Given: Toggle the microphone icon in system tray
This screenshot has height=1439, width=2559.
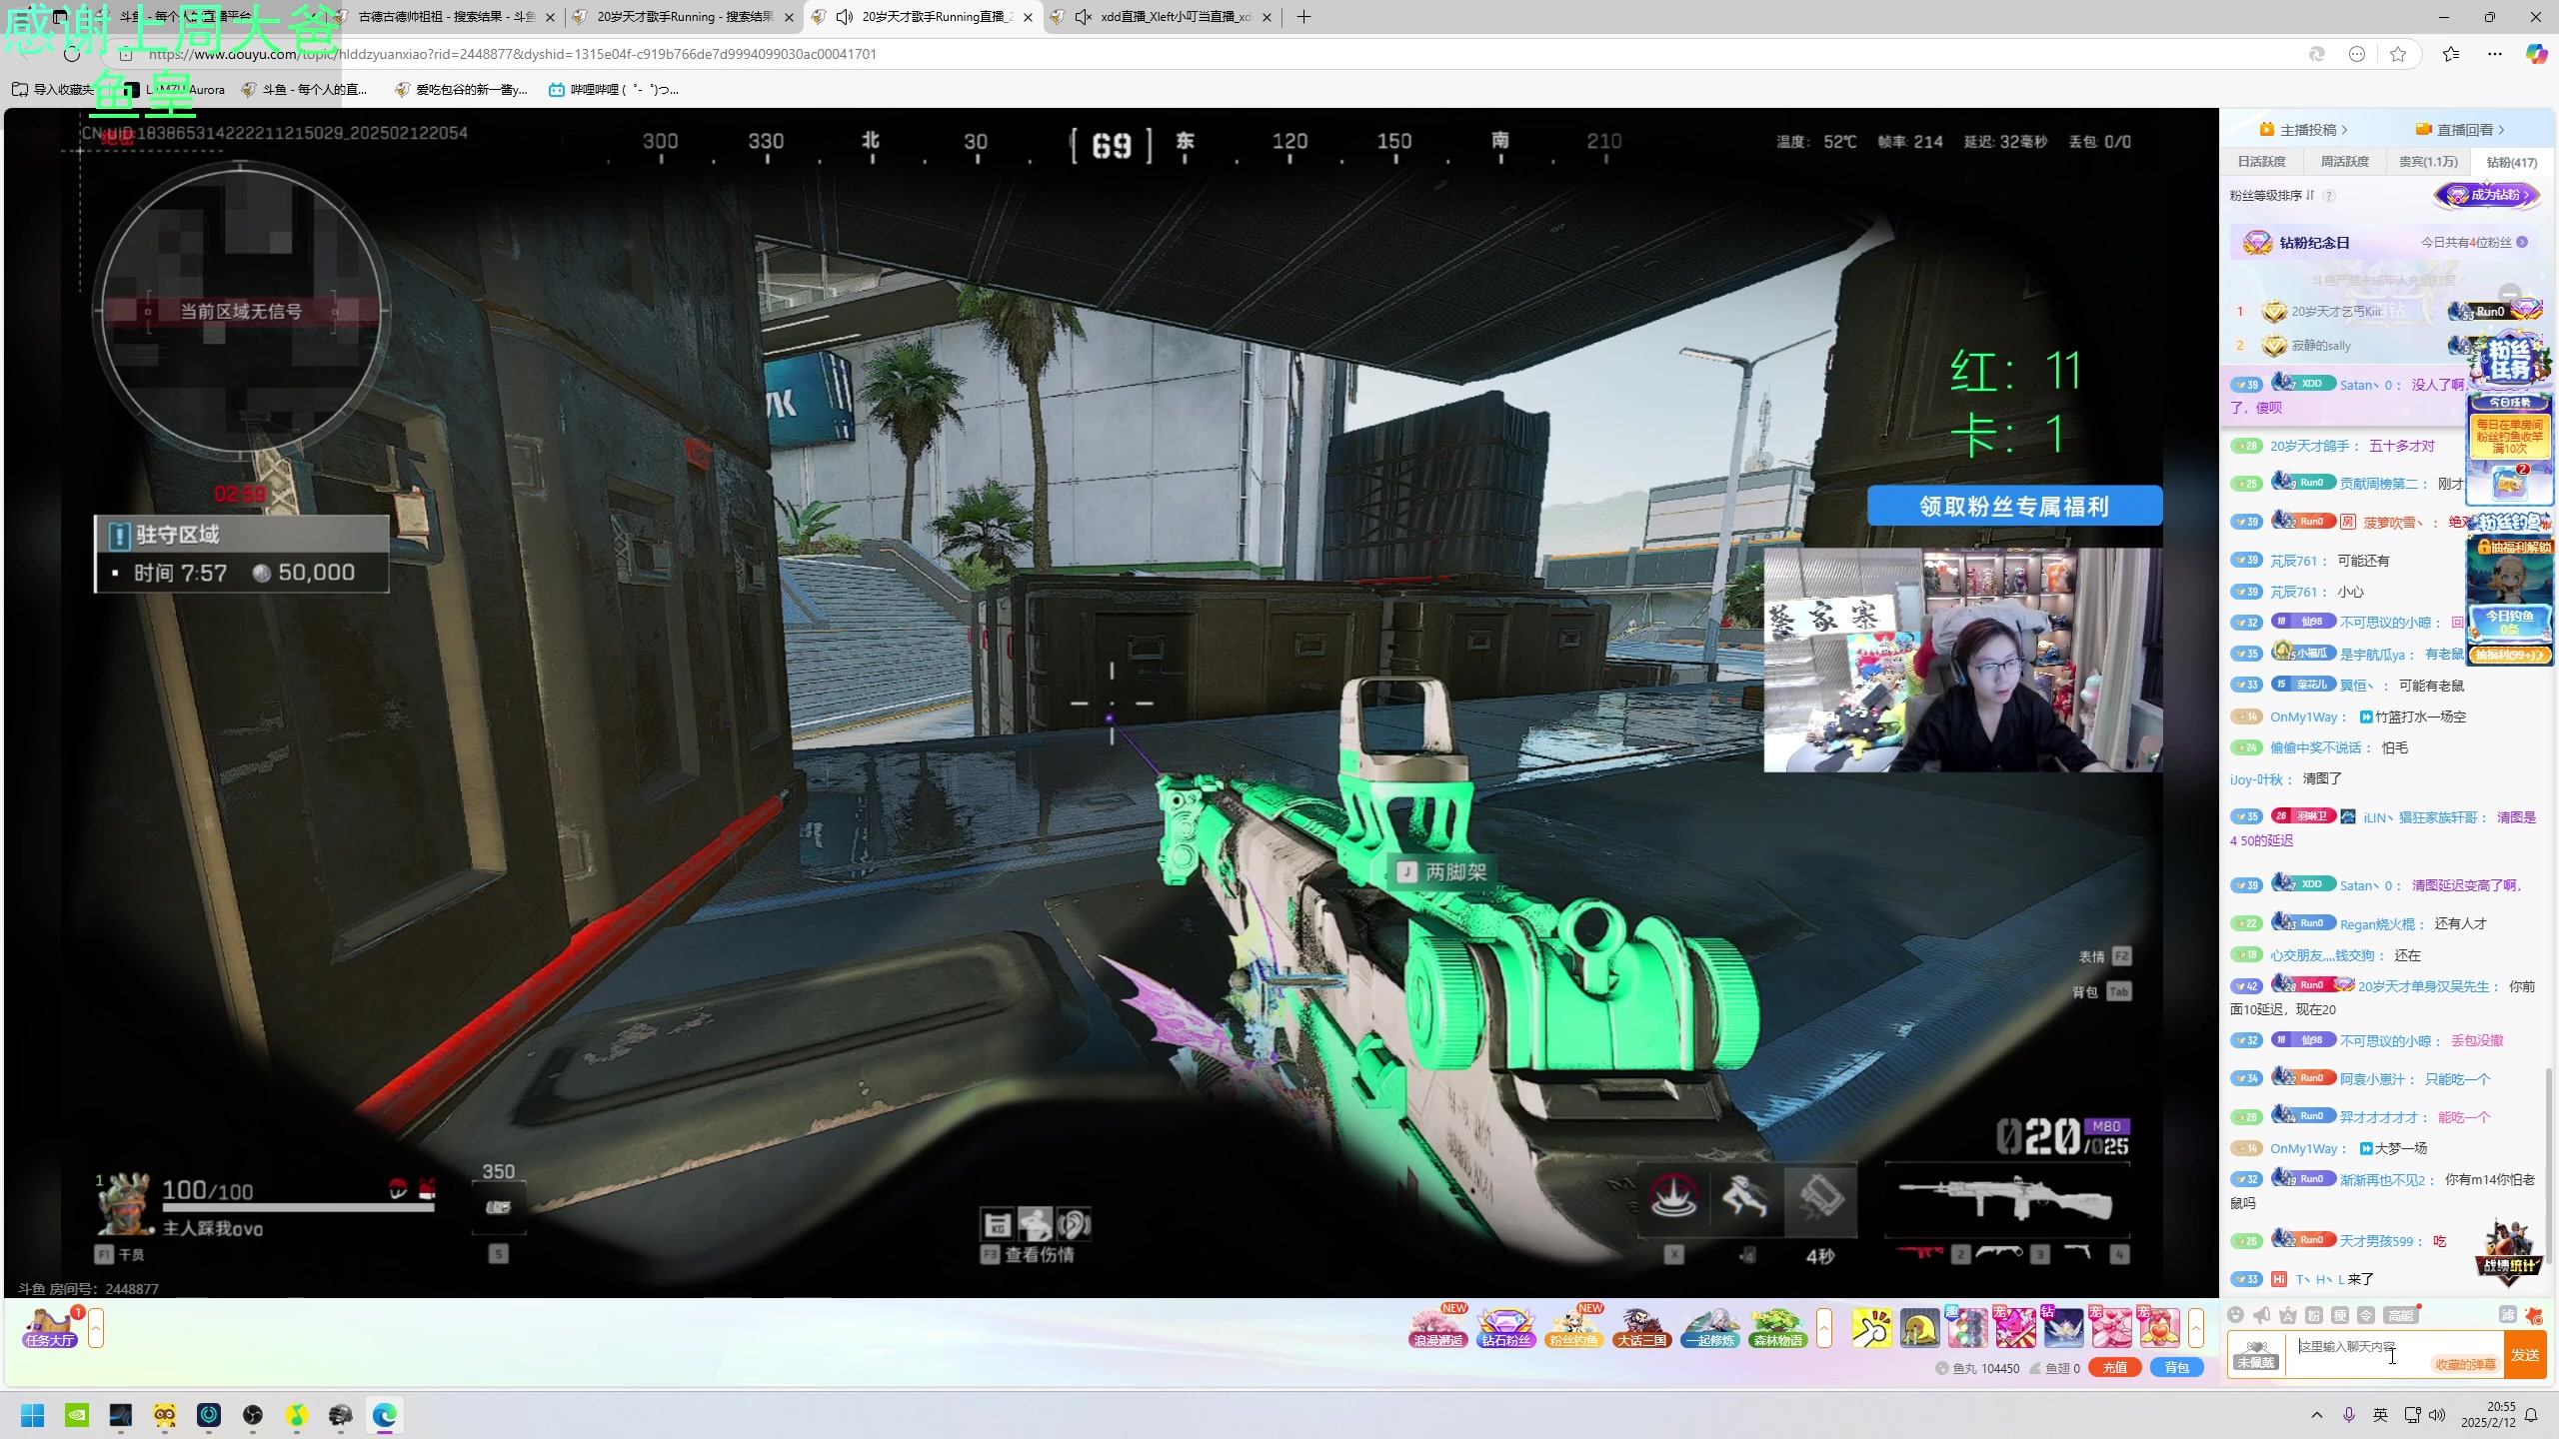Looking at the screenshot, I should pos(2349,1415).
